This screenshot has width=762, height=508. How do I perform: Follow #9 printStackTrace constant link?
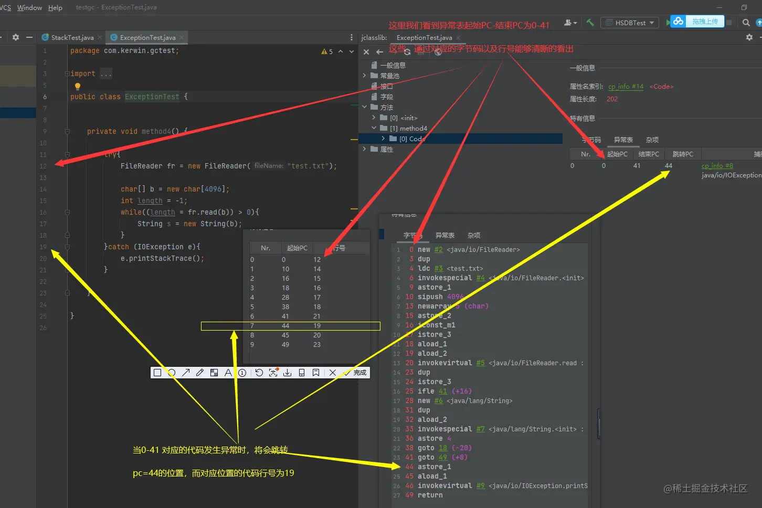[481, 486]
